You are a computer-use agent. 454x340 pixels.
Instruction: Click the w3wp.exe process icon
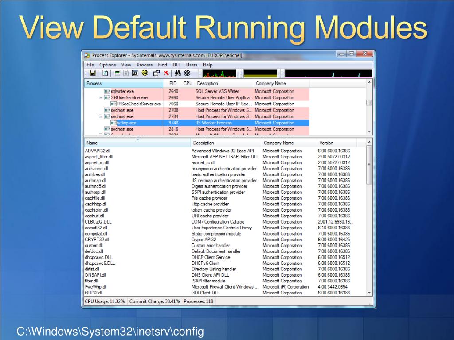(113, 123)
